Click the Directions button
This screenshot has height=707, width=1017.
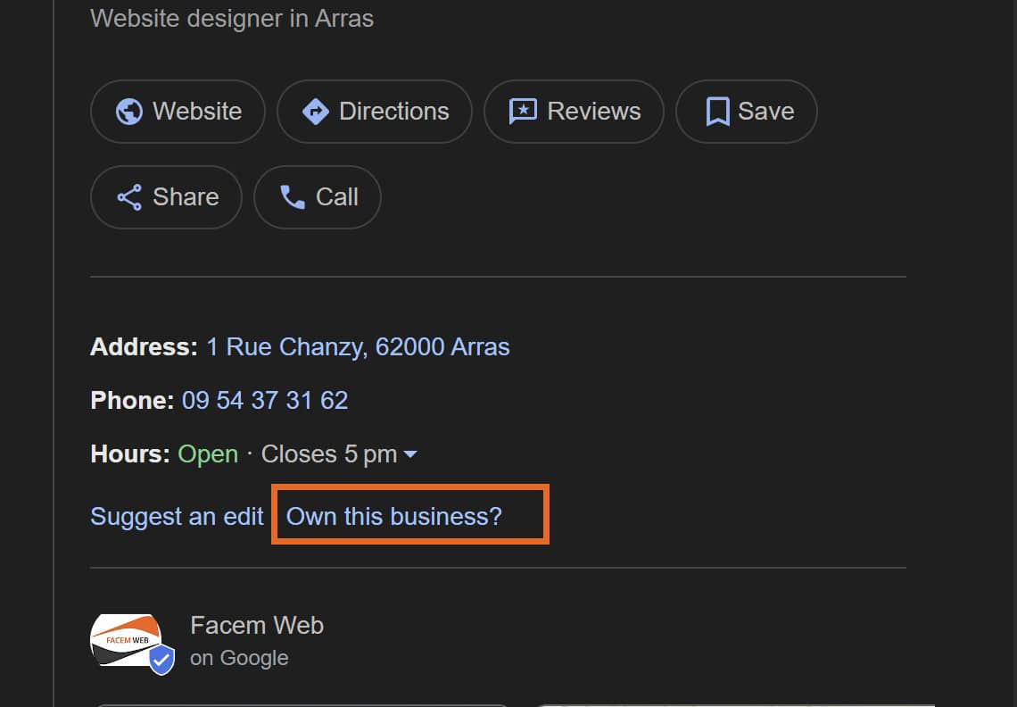374,112
